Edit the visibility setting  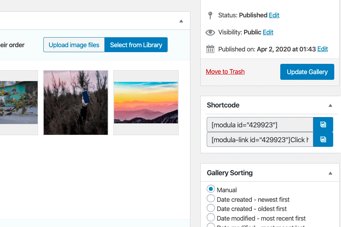point(268,32)
